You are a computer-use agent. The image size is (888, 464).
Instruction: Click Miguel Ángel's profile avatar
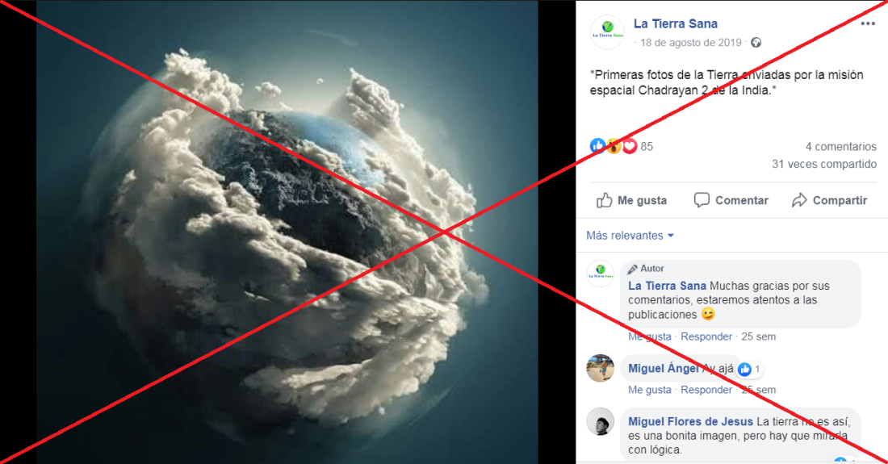pos(601,368)
